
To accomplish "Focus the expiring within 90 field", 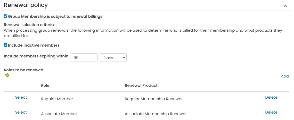I will click(84, 58).
